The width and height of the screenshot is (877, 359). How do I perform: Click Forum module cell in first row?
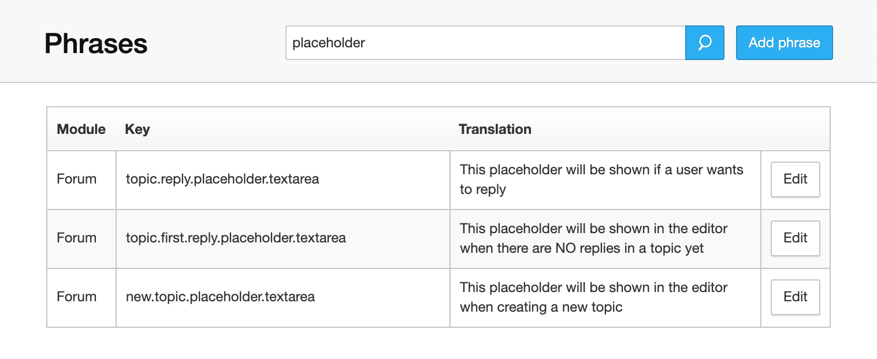tap(76, 179)
